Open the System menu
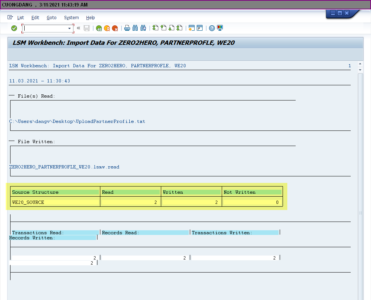This screenshot has width=371, height=300. (71, 17)
